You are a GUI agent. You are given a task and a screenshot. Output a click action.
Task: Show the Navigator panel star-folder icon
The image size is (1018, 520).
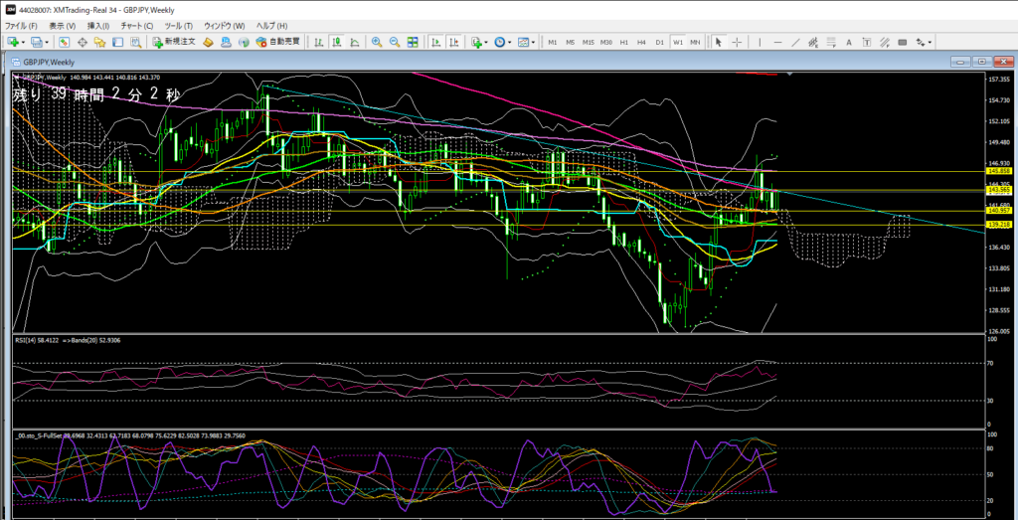[x=100, y=42]
